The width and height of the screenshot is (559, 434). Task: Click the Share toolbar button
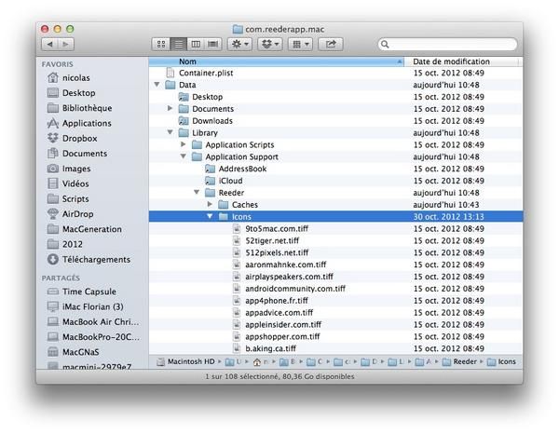tap(333, 44)
